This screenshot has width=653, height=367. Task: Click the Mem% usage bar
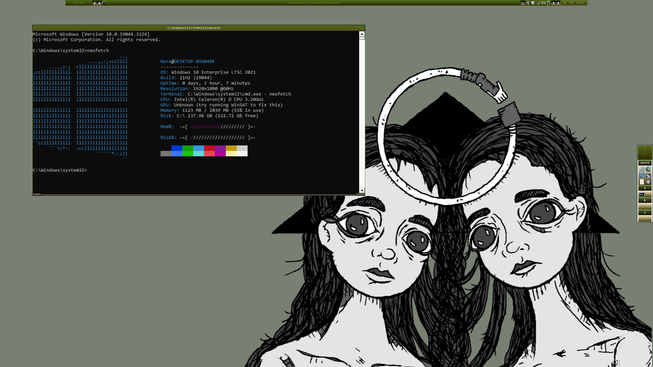pos(217,127)
